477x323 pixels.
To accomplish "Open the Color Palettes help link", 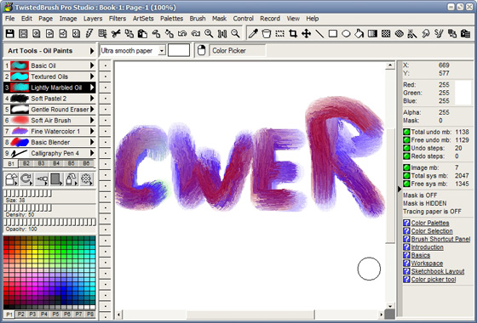I will [430, 223].
